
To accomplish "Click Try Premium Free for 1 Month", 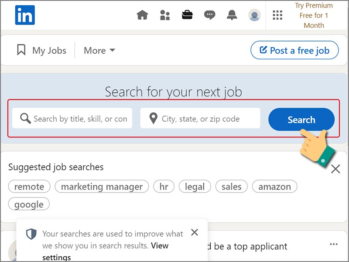I will (x=314, y=15).
